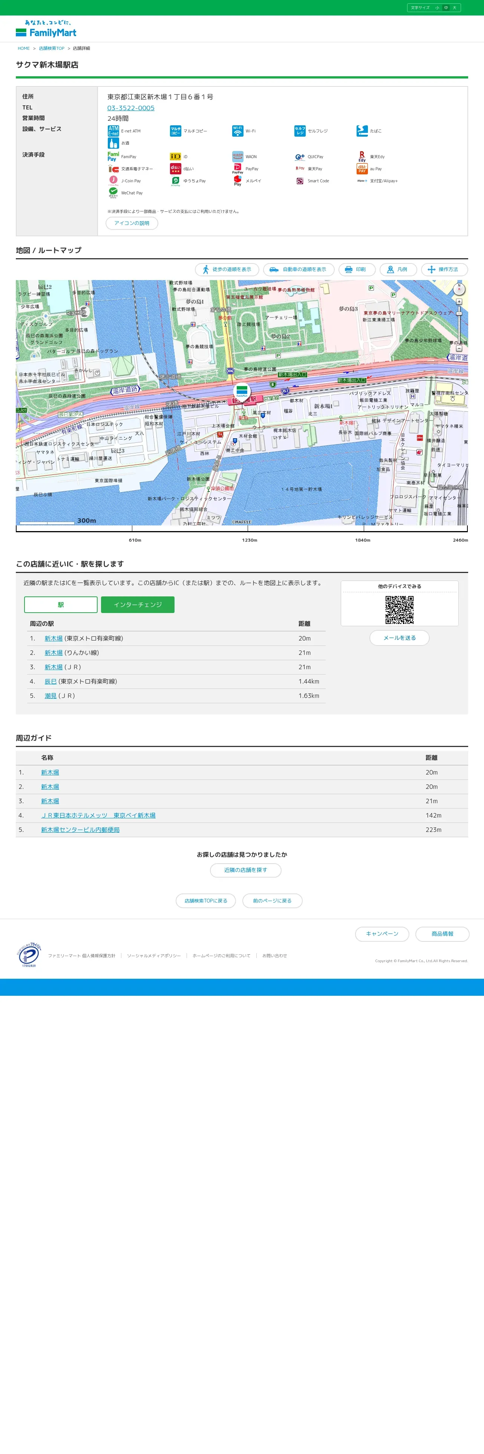Click the マルチコピー service icon
This screenshot has width=484, height=1454.
point(175,131)
